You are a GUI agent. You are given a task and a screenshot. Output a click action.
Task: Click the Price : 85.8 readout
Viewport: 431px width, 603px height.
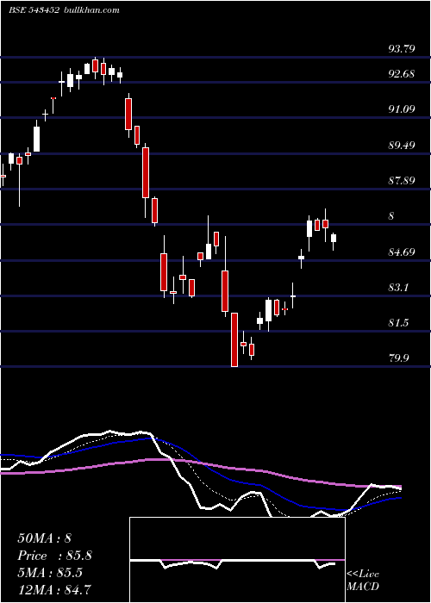[55, 556]
